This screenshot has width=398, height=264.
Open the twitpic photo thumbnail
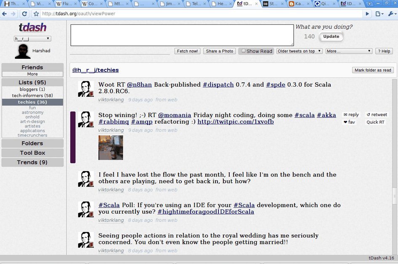(x=111, y=148)
